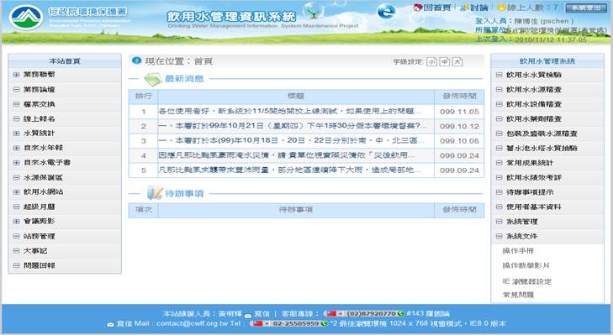The width and height of the screenshot is (613, 335).
Task: Click the blue circle icon before 現在位置
Action: (136, 60)
